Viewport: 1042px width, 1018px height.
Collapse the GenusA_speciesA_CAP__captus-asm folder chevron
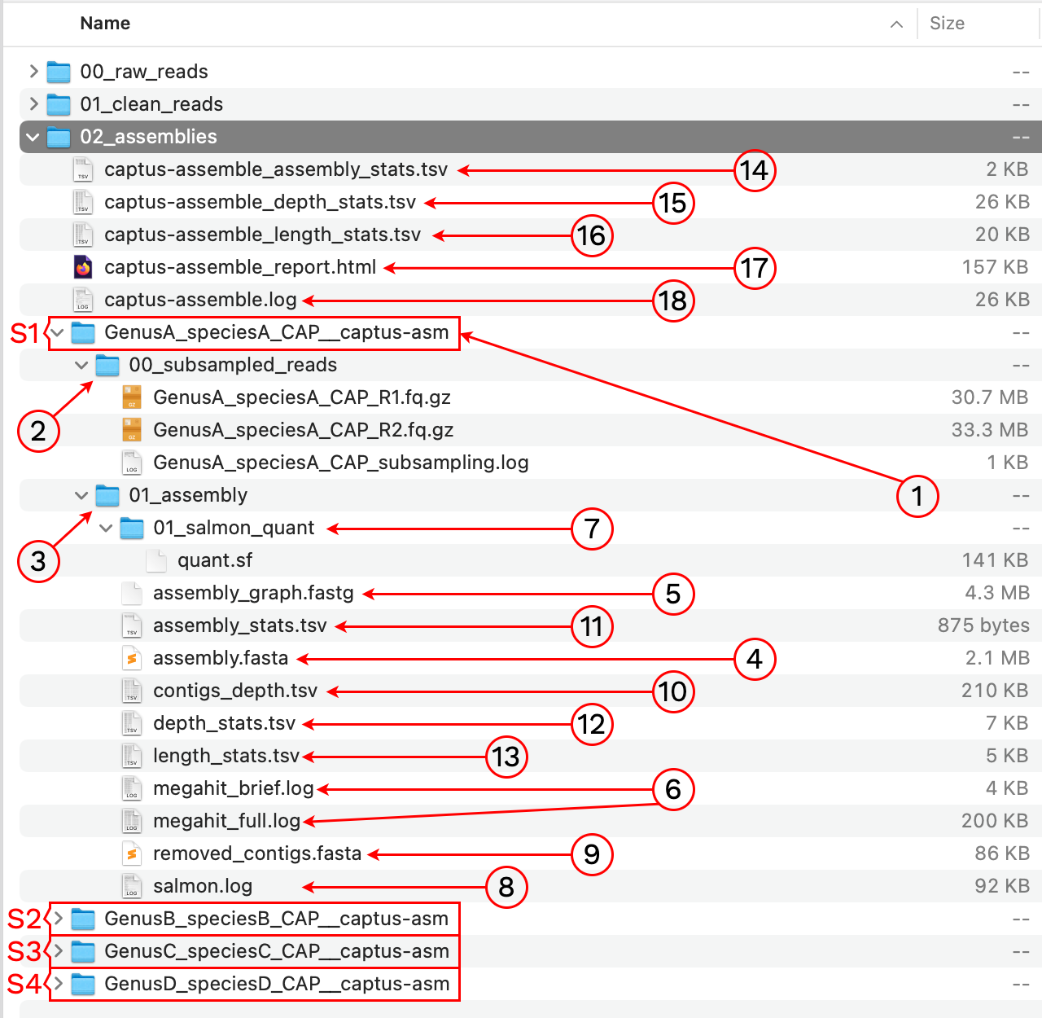point(58,332)
